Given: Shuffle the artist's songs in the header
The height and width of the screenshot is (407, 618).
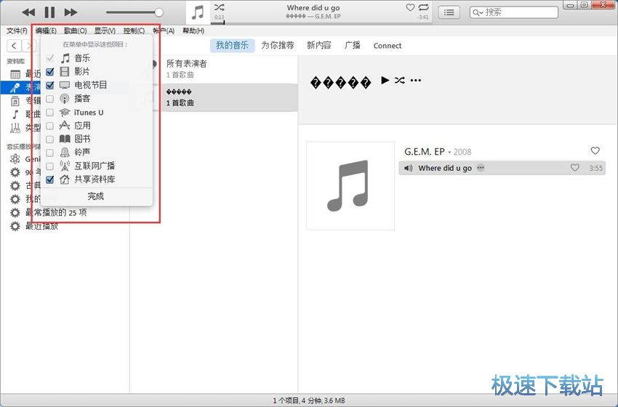Looking at the screenshot, I should point(400,81).
